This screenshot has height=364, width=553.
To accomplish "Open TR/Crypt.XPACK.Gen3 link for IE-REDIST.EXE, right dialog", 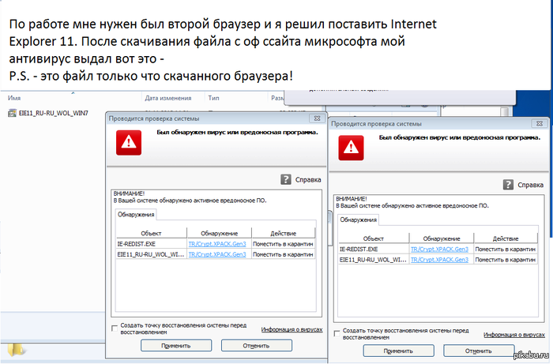I will click(x=439, y=250).
